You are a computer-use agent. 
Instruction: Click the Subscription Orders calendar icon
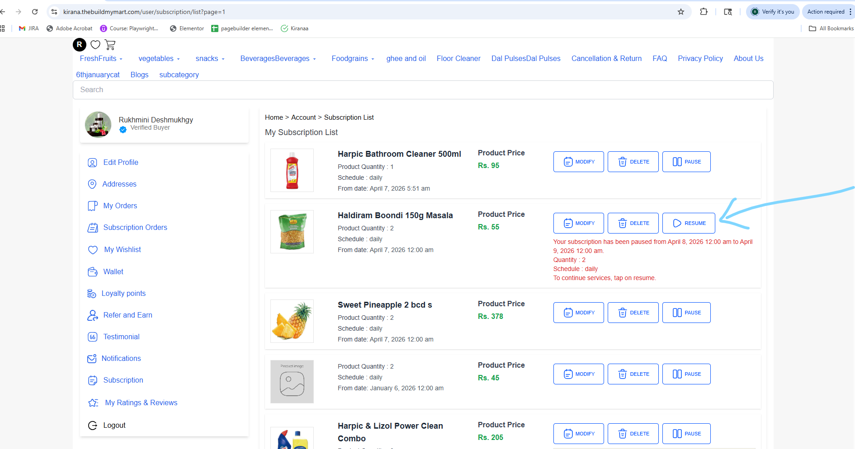[92, 228]
